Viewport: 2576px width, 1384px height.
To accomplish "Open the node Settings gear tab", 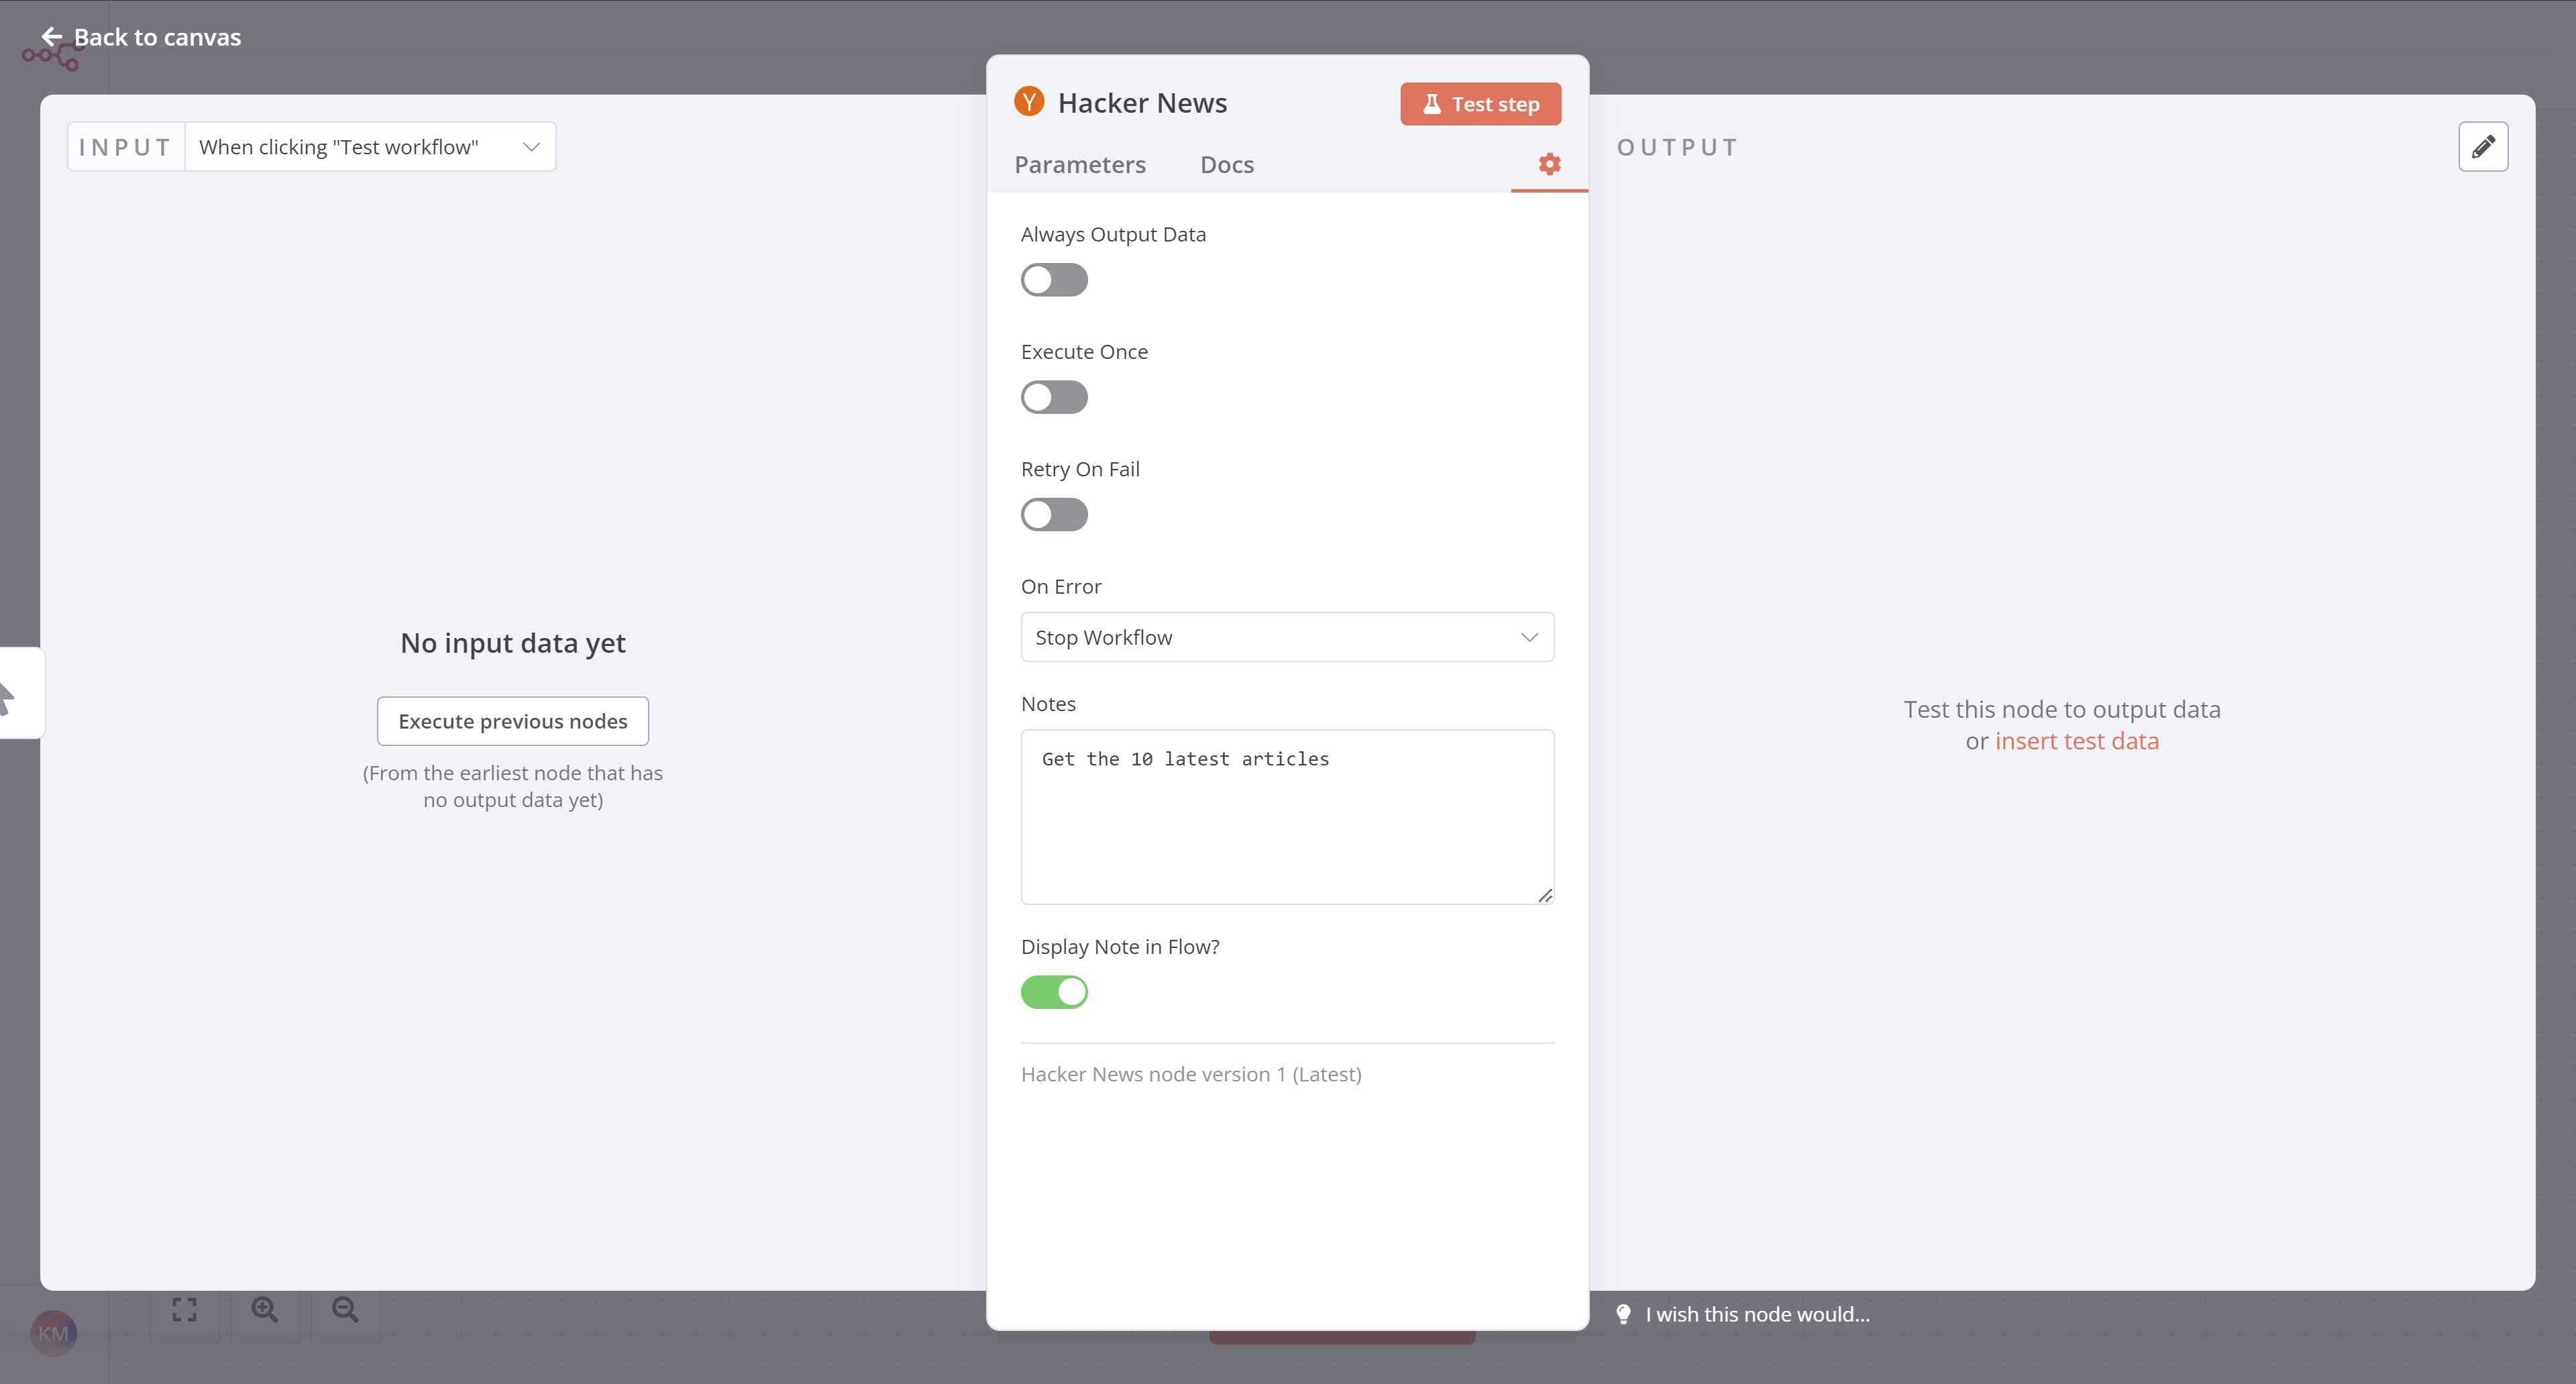I will (x=1548, y=164).
